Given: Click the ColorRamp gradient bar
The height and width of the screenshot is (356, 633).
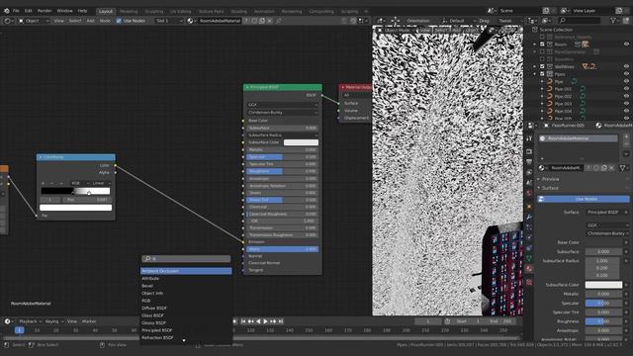Looking at the screenshot, I should (75, 191).
